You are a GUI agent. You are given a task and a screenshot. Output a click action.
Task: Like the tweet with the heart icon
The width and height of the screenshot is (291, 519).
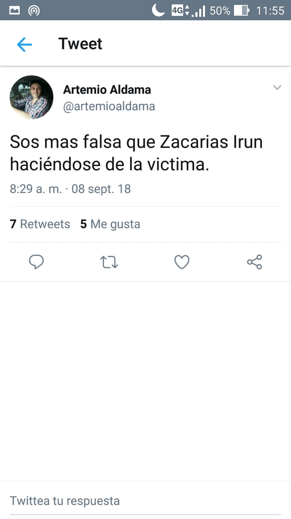click(x=182, y=262)
